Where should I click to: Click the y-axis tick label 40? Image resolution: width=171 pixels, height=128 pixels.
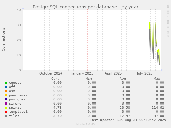coord(19,10)
